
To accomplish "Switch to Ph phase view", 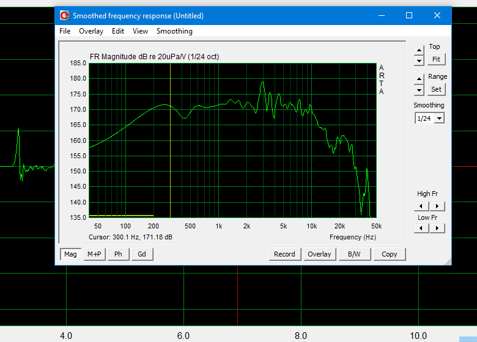I will pos(119,254).
